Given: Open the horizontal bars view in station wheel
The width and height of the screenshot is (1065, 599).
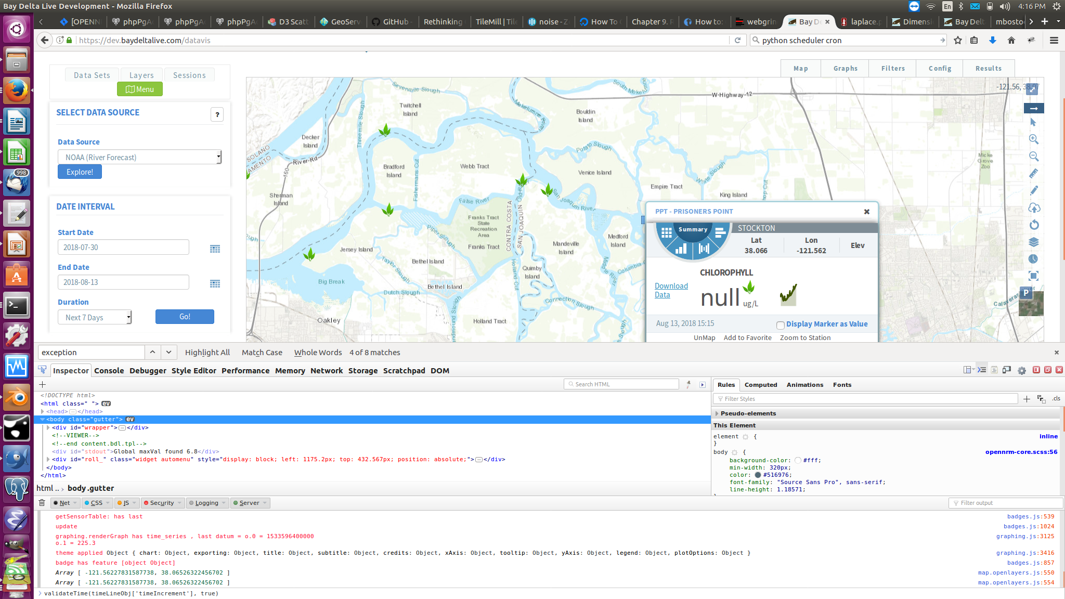Looking at the screenshot, I should pos(720,232).
